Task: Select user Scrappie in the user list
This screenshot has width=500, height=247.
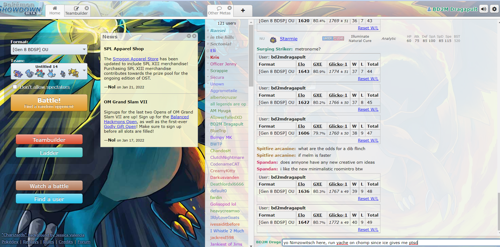Action: point(227,70)
